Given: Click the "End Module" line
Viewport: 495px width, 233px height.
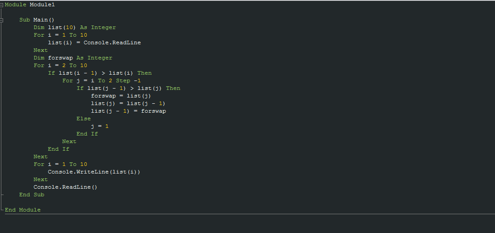Looking at the screenshot, I should [x=23, y=210].
